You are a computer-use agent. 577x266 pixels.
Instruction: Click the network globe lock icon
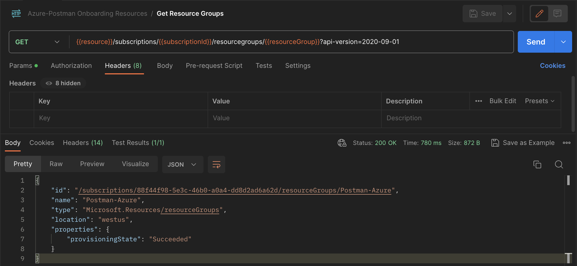click(x=342, y=143)
